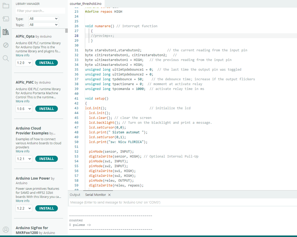Viewport: 297px width, 237px height.
Task: Close the Serial Monitor tab
Action: click(x=109, y=195)
